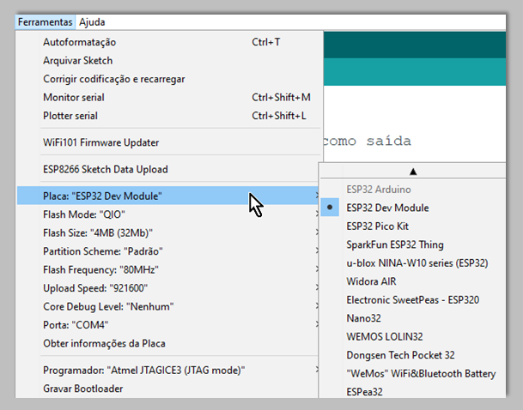Run ESP8266 Sketch Data Upload
The width and height of the screenshot is (523, 410).
click(x=105, y=169)
